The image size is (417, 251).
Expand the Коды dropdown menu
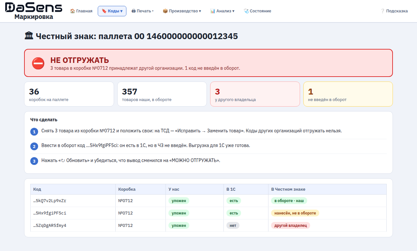point(112,11)
